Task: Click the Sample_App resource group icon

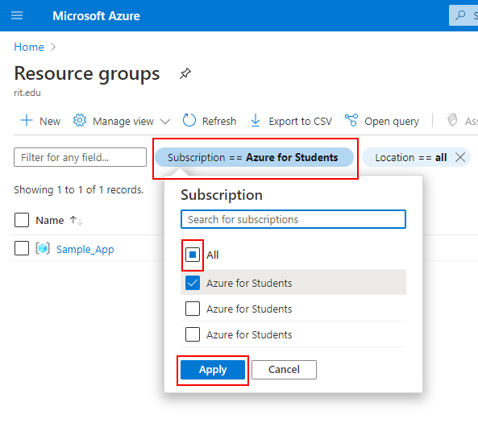Action: (x=43, y=248)
